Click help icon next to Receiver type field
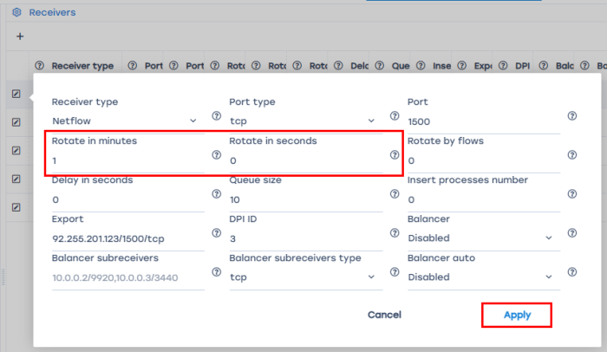Image resolution: width=607 pixels, height=352 pixels. tap(217, 116)
